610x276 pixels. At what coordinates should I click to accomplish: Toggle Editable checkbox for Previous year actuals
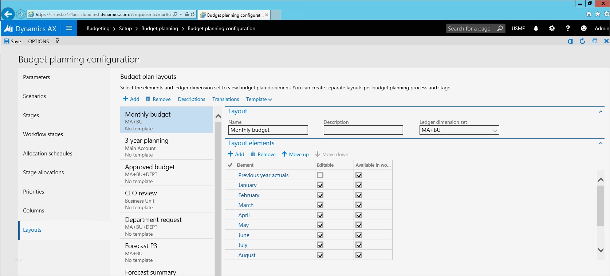pyautogui.click(x=320, y=175)
